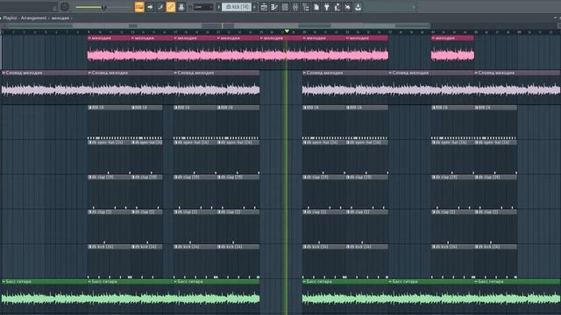This screenshot has width=561, height=315.
Task: Open the plugin picker plug icon
Action: coord(327,7)
